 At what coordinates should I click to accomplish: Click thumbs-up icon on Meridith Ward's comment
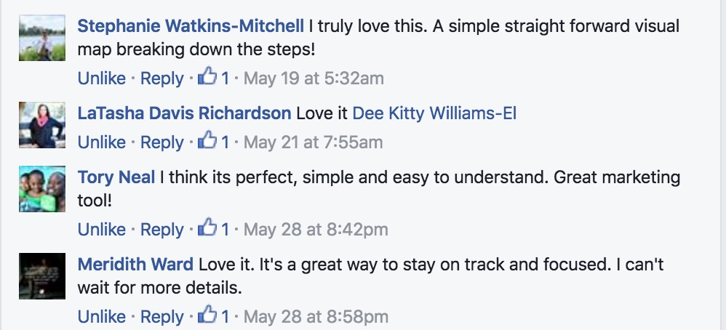pyautogui.click(x=209, y=315)
